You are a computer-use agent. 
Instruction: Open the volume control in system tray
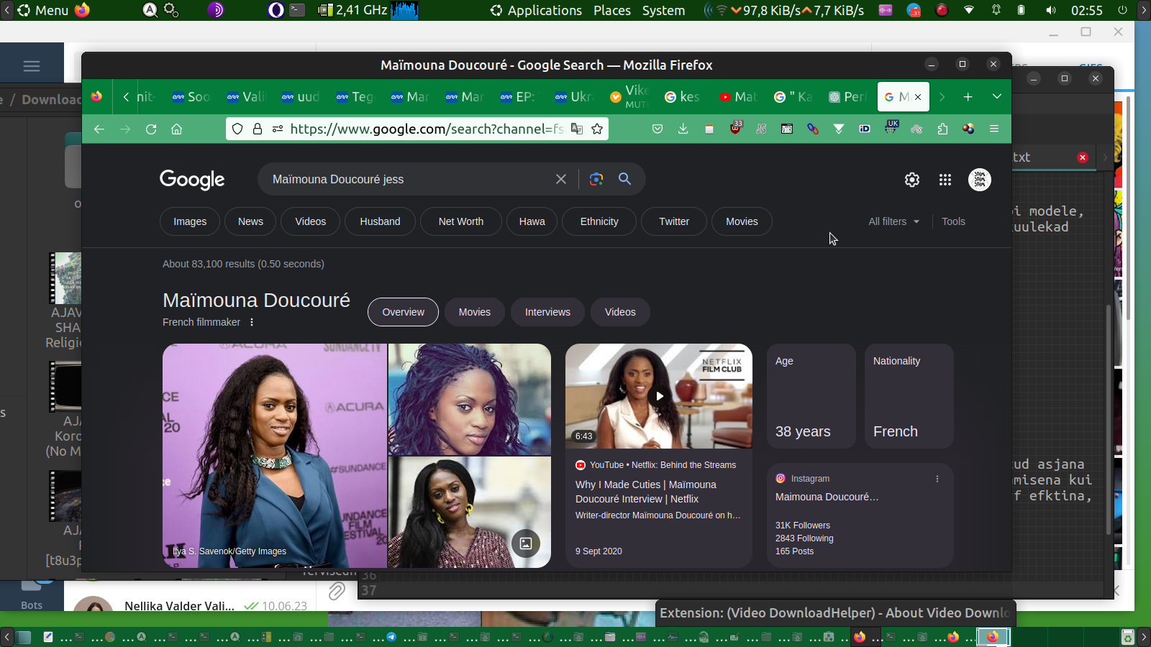pos(1051,10)
